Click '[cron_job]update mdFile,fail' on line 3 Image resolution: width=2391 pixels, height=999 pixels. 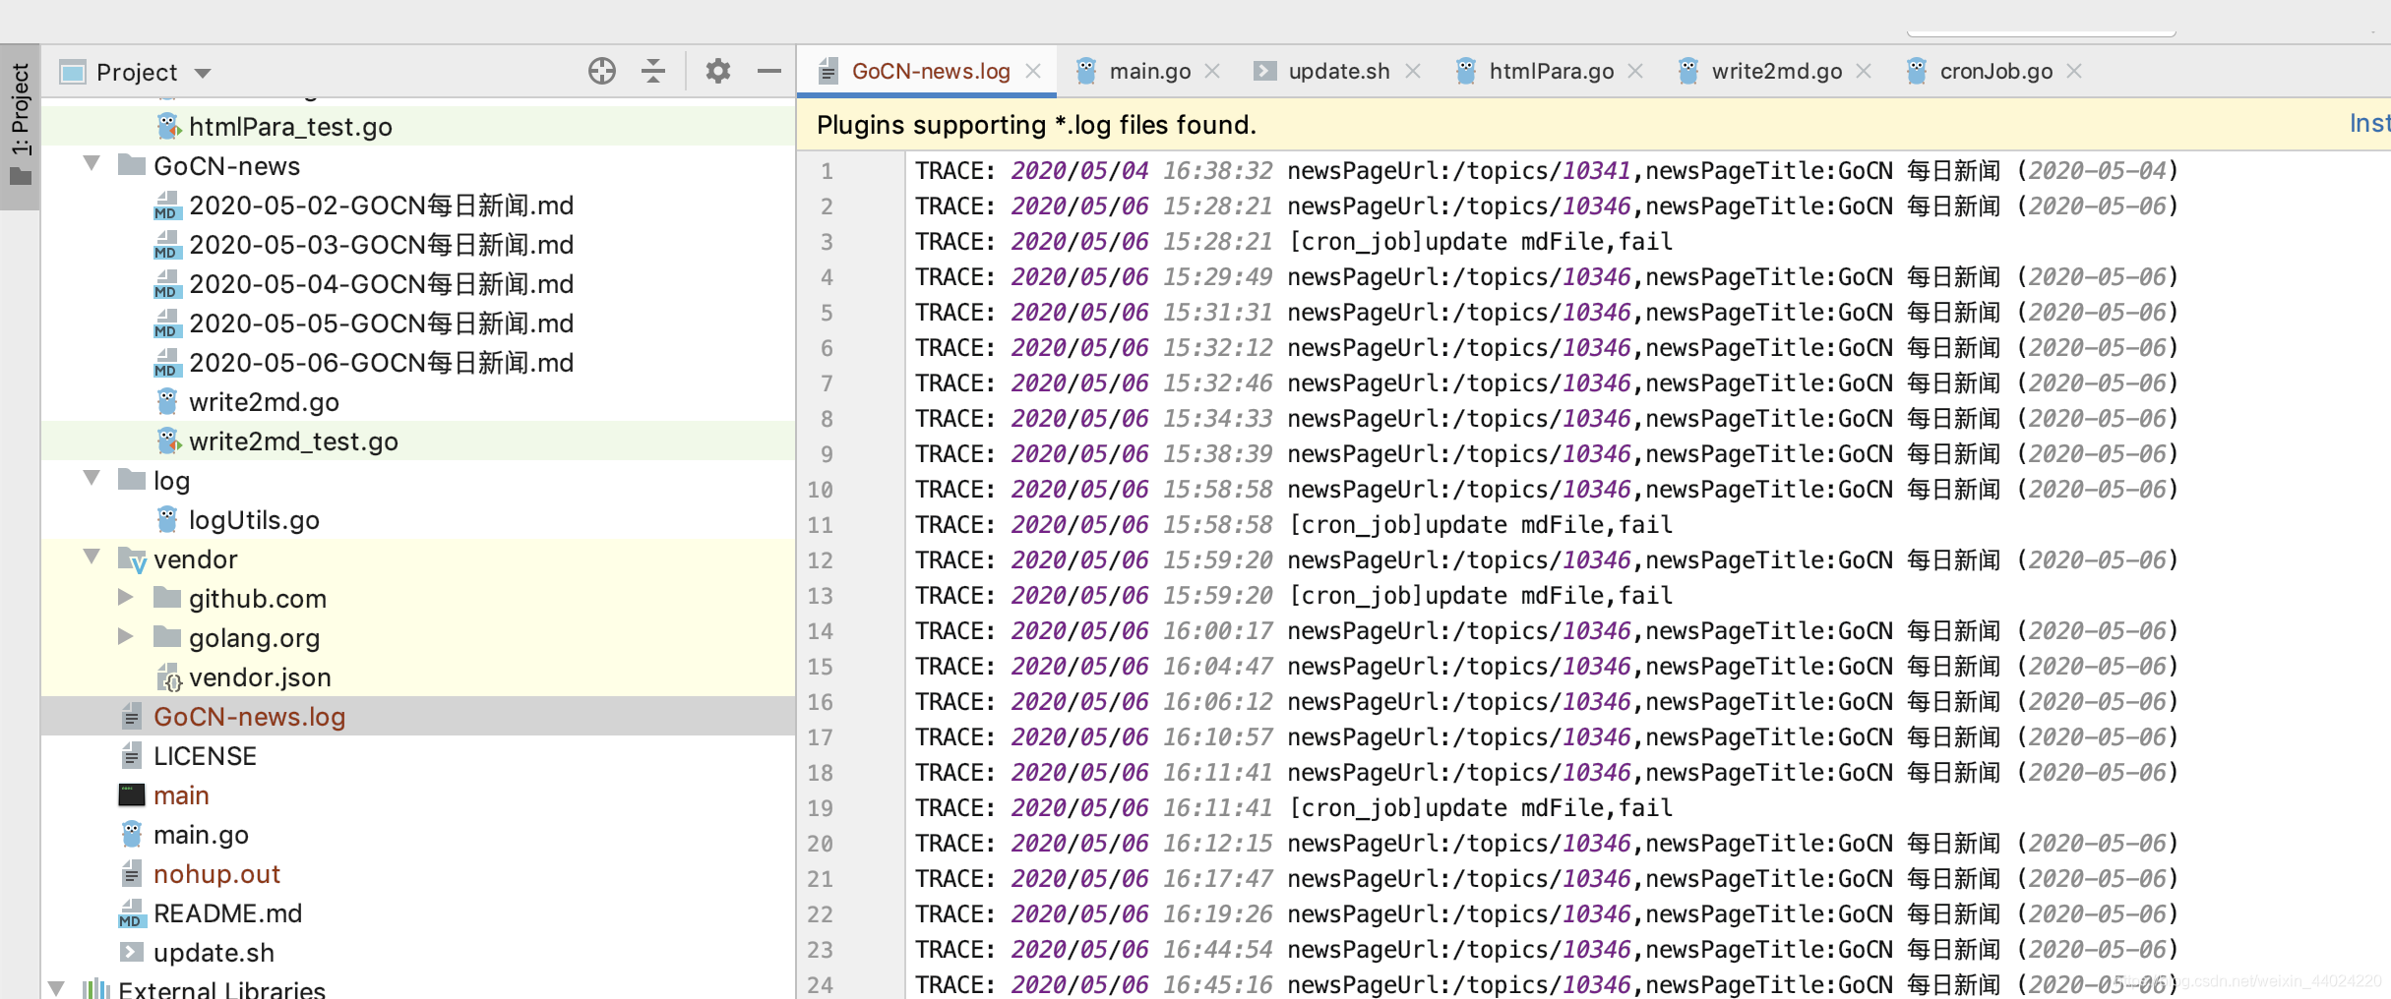[1481, 242]
